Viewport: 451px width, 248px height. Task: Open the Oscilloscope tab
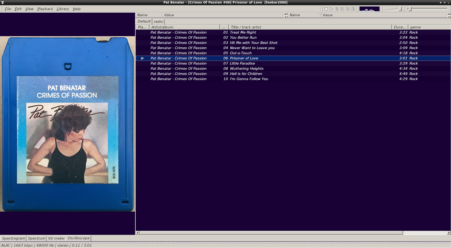[x=79, y=238]
